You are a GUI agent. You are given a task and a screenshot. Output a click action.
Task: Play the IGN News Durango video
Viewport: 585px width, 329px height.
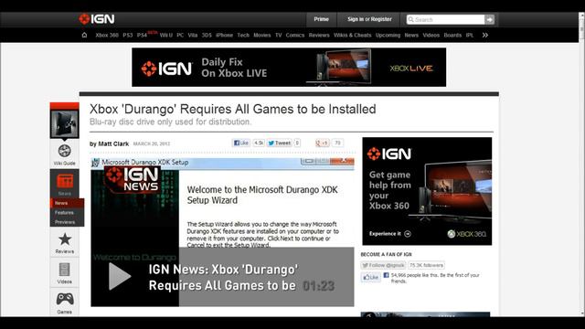coord(120,276)
